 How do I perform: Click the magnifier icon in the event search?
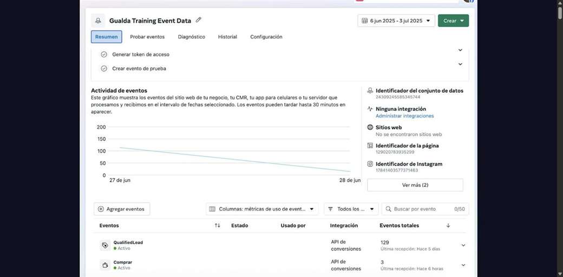click(x=389, y=209)
